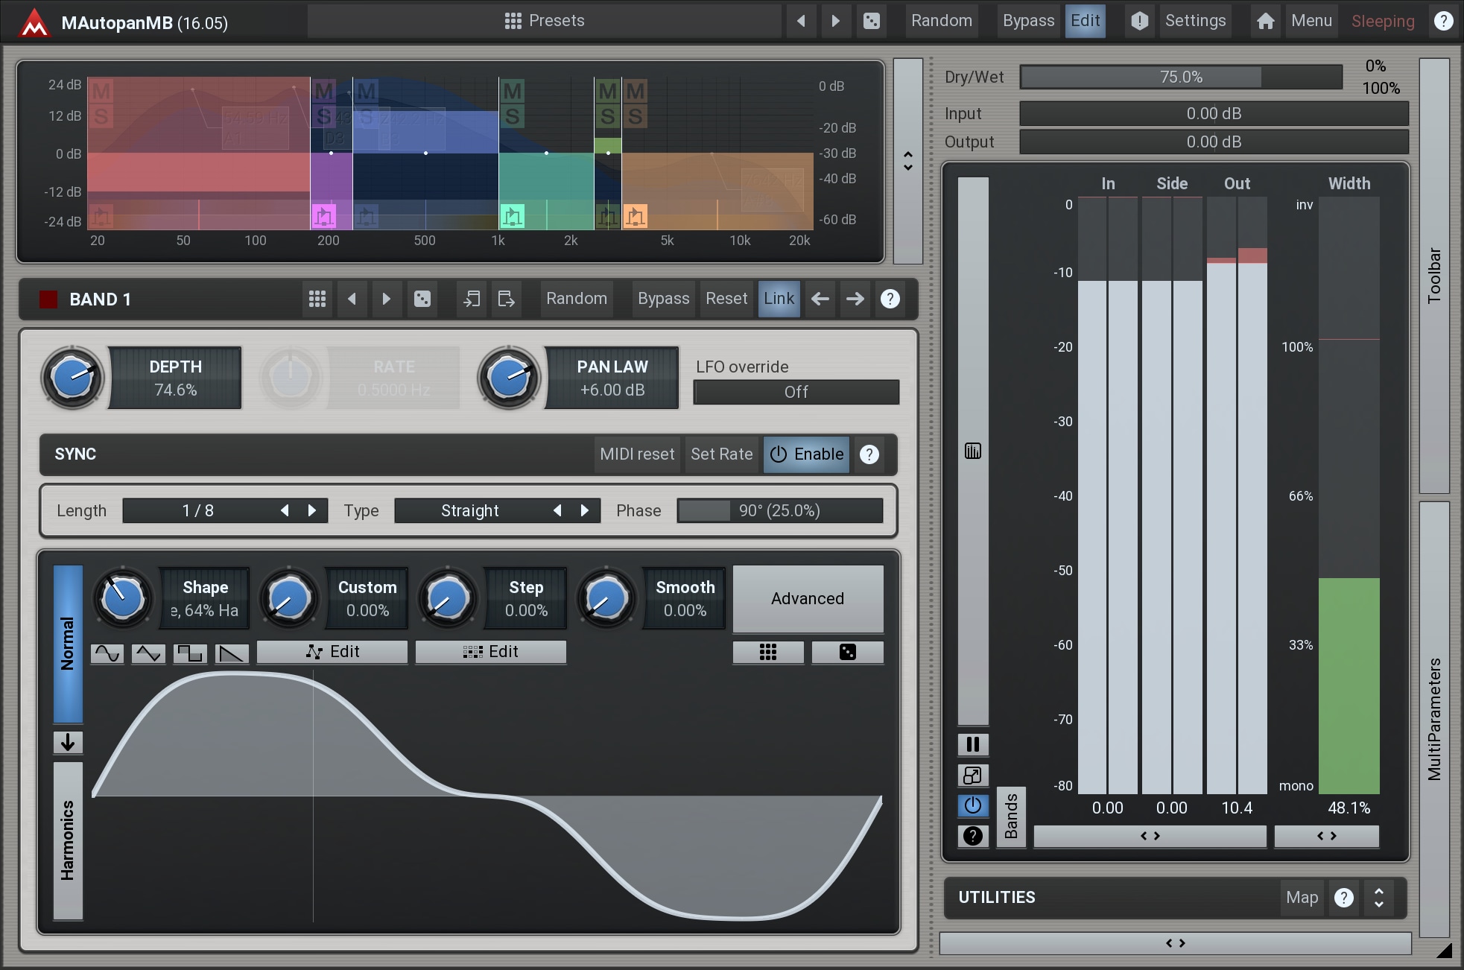The height and width of the screenshot is (970, 1464).
Task: Toggle Advanced oscillator mode
Action: point(808,598)
